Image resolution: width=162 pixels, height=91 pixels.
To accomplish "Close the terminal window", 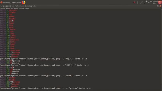I will coord(160,6).
